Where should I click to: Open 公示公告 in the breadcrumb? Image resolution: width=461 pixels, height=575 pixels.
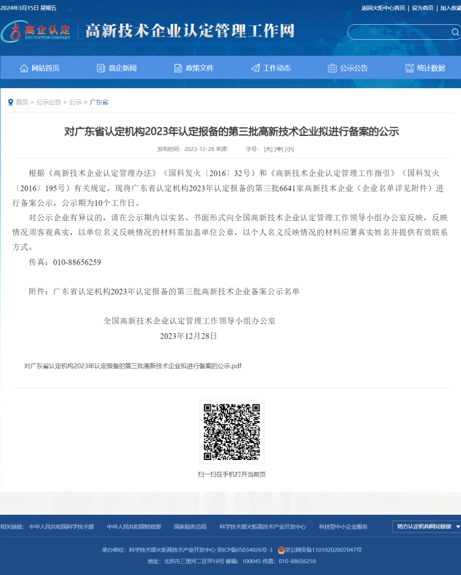click(x=48, y=103)
